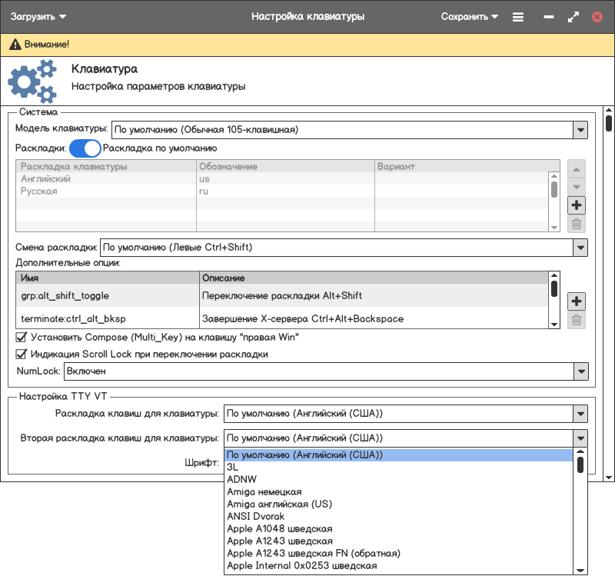Open the NumLock dropdown
615x576 pixels.
pos(580,371)
